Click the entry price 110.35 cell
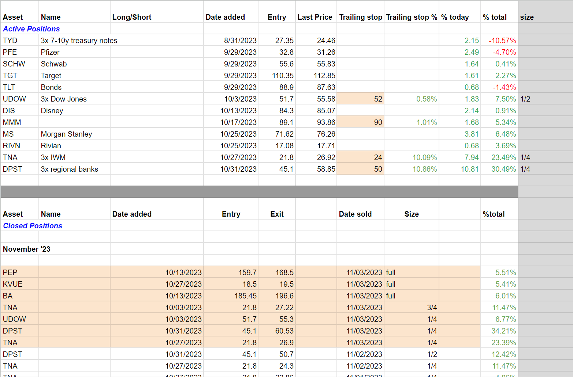 [x=277, y=76]
